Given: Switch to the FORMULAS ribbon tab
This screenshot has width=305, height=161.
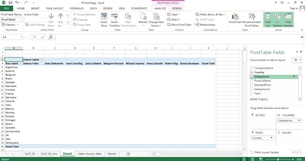Looking at the screenshot, I should [77, 9].
